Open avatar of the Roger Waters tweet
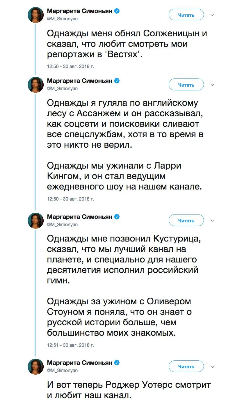The width and height of the screenshot is (242, 411). click(x=35, y=366)
